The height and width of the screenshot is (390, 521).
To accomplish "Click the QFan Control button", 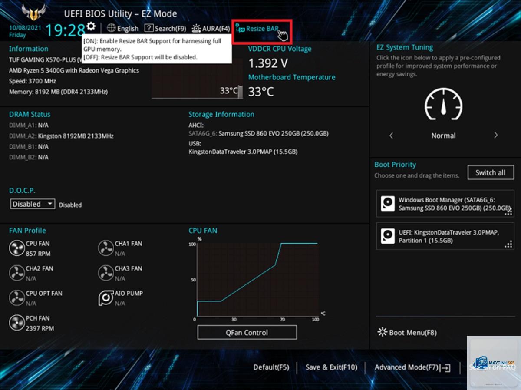I will point(247,333).
